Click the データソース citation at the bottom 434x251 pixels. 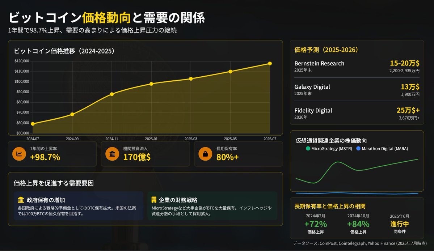pos(360,243)
